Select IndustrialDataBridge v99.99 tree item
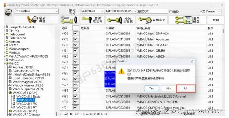The height and width of the screenshot is (118, 229). pyautogui.click(x=31, y=74)
